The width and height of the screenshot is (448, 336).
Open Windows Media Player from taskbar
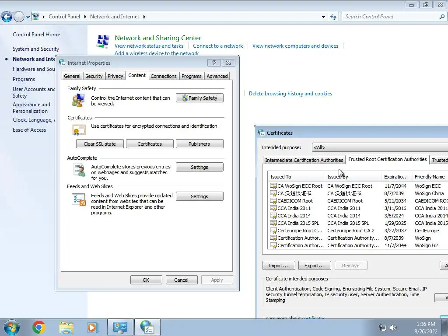point(92,327)
